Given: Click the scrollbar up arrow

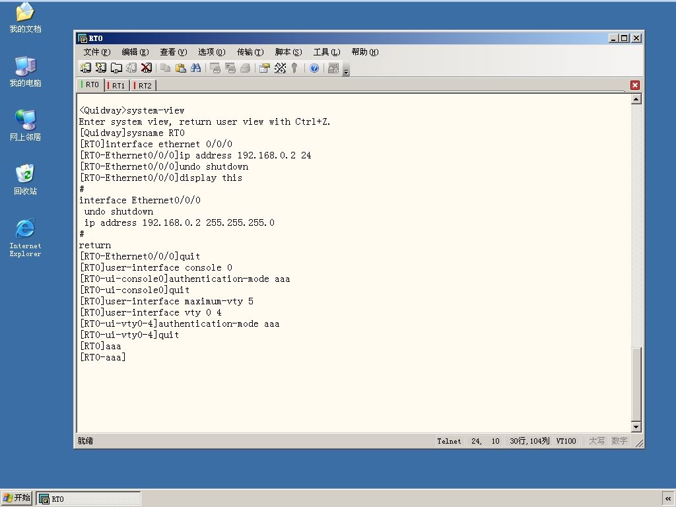Looking at the screenshot, I should coord(636,99).
